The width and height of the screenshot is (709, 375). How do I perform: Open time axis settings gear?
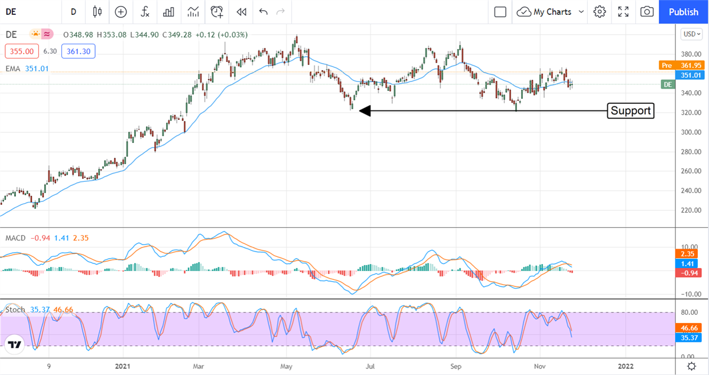coord(691,366)
